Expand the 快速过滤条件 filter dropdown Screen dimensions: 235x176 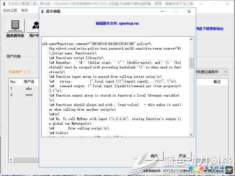227,72
